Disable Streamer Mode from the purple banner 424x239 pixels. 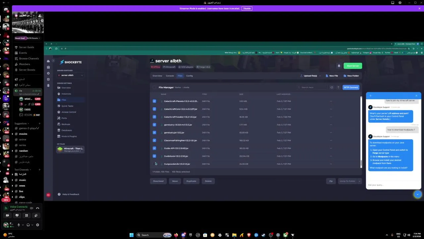247,8
